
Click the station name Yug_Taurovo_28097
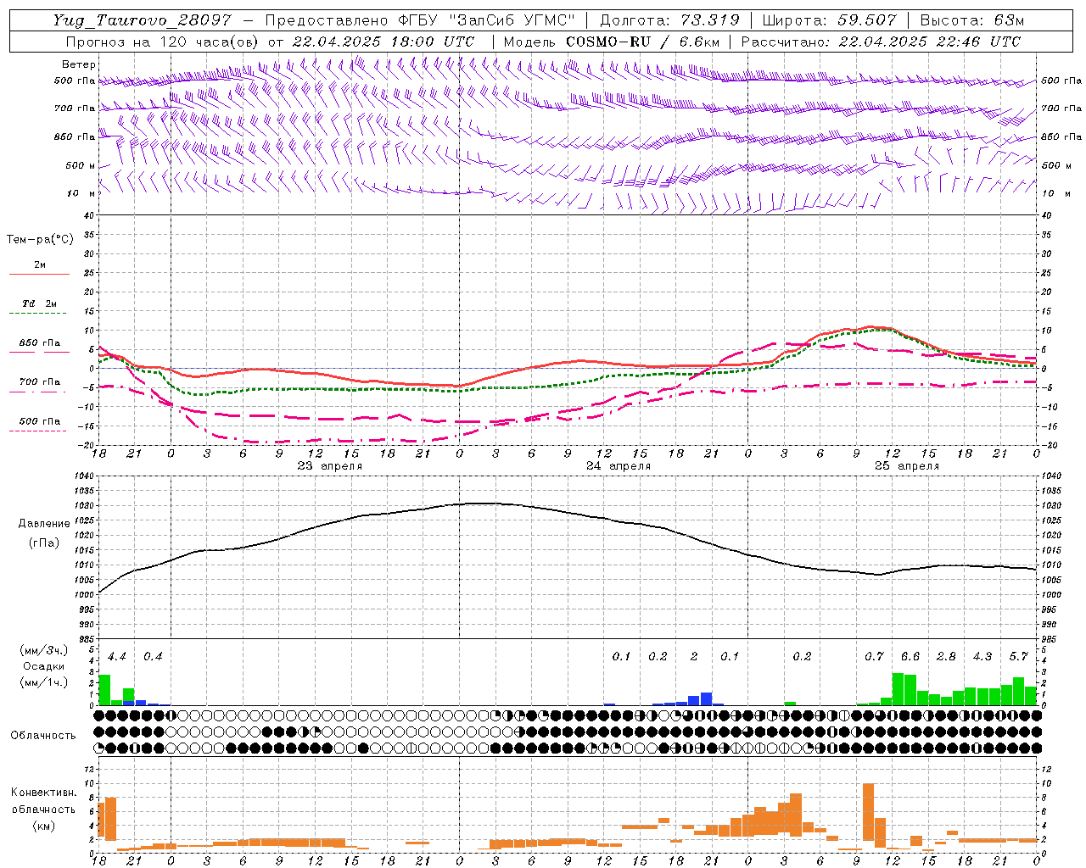click(143, 20)
